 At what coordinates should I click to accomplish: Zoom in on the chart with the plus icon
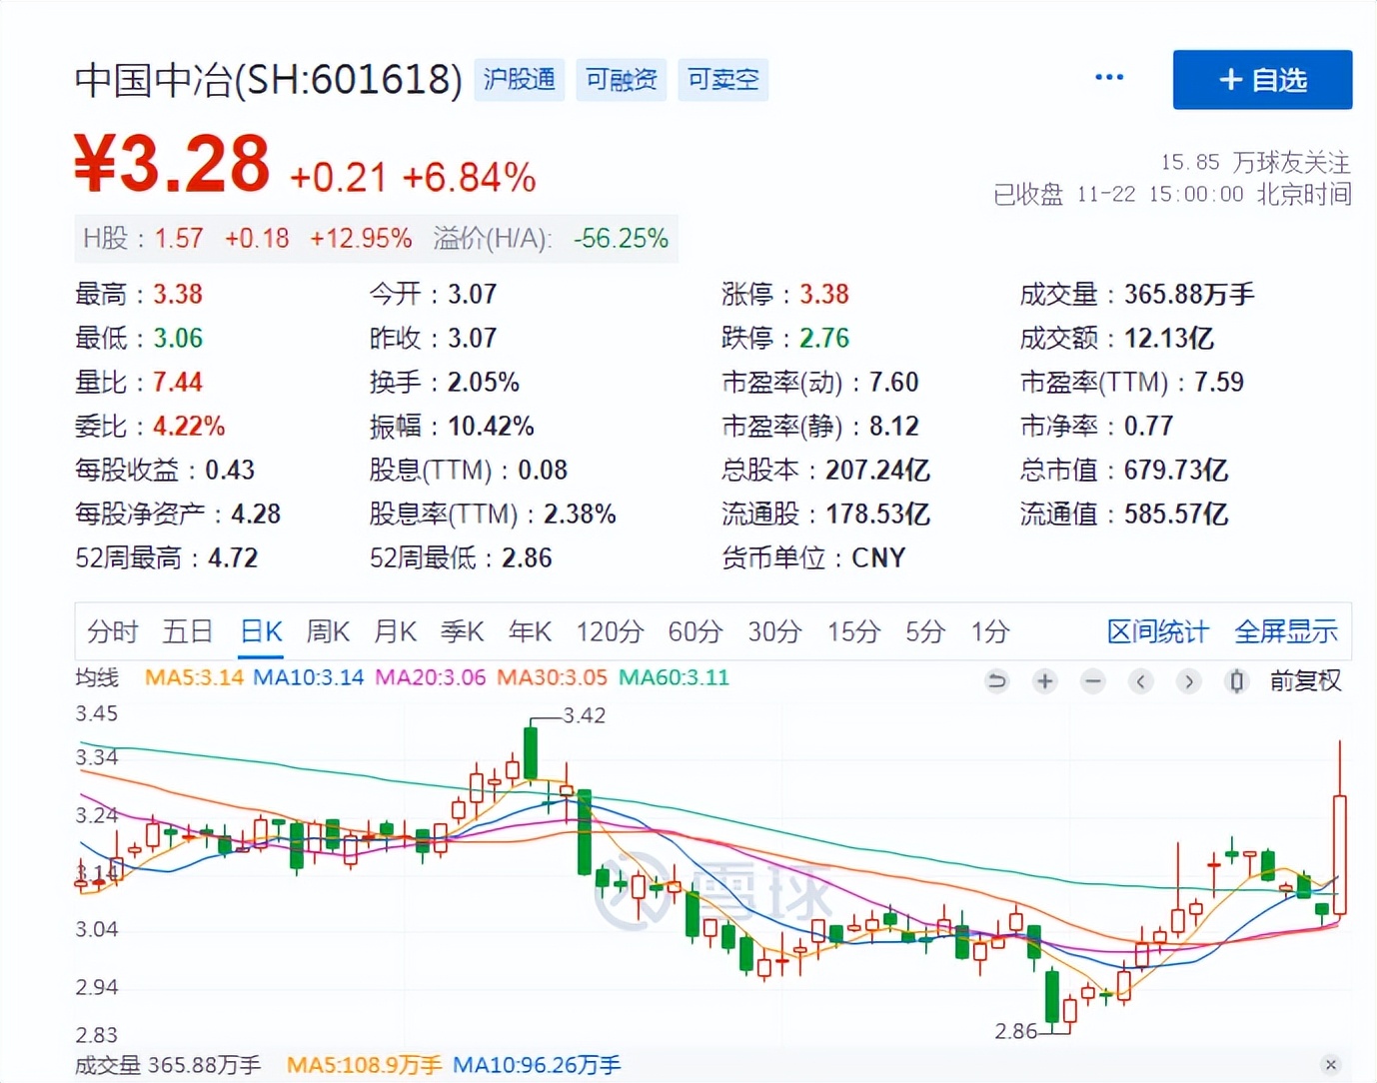click(1044, 681)
